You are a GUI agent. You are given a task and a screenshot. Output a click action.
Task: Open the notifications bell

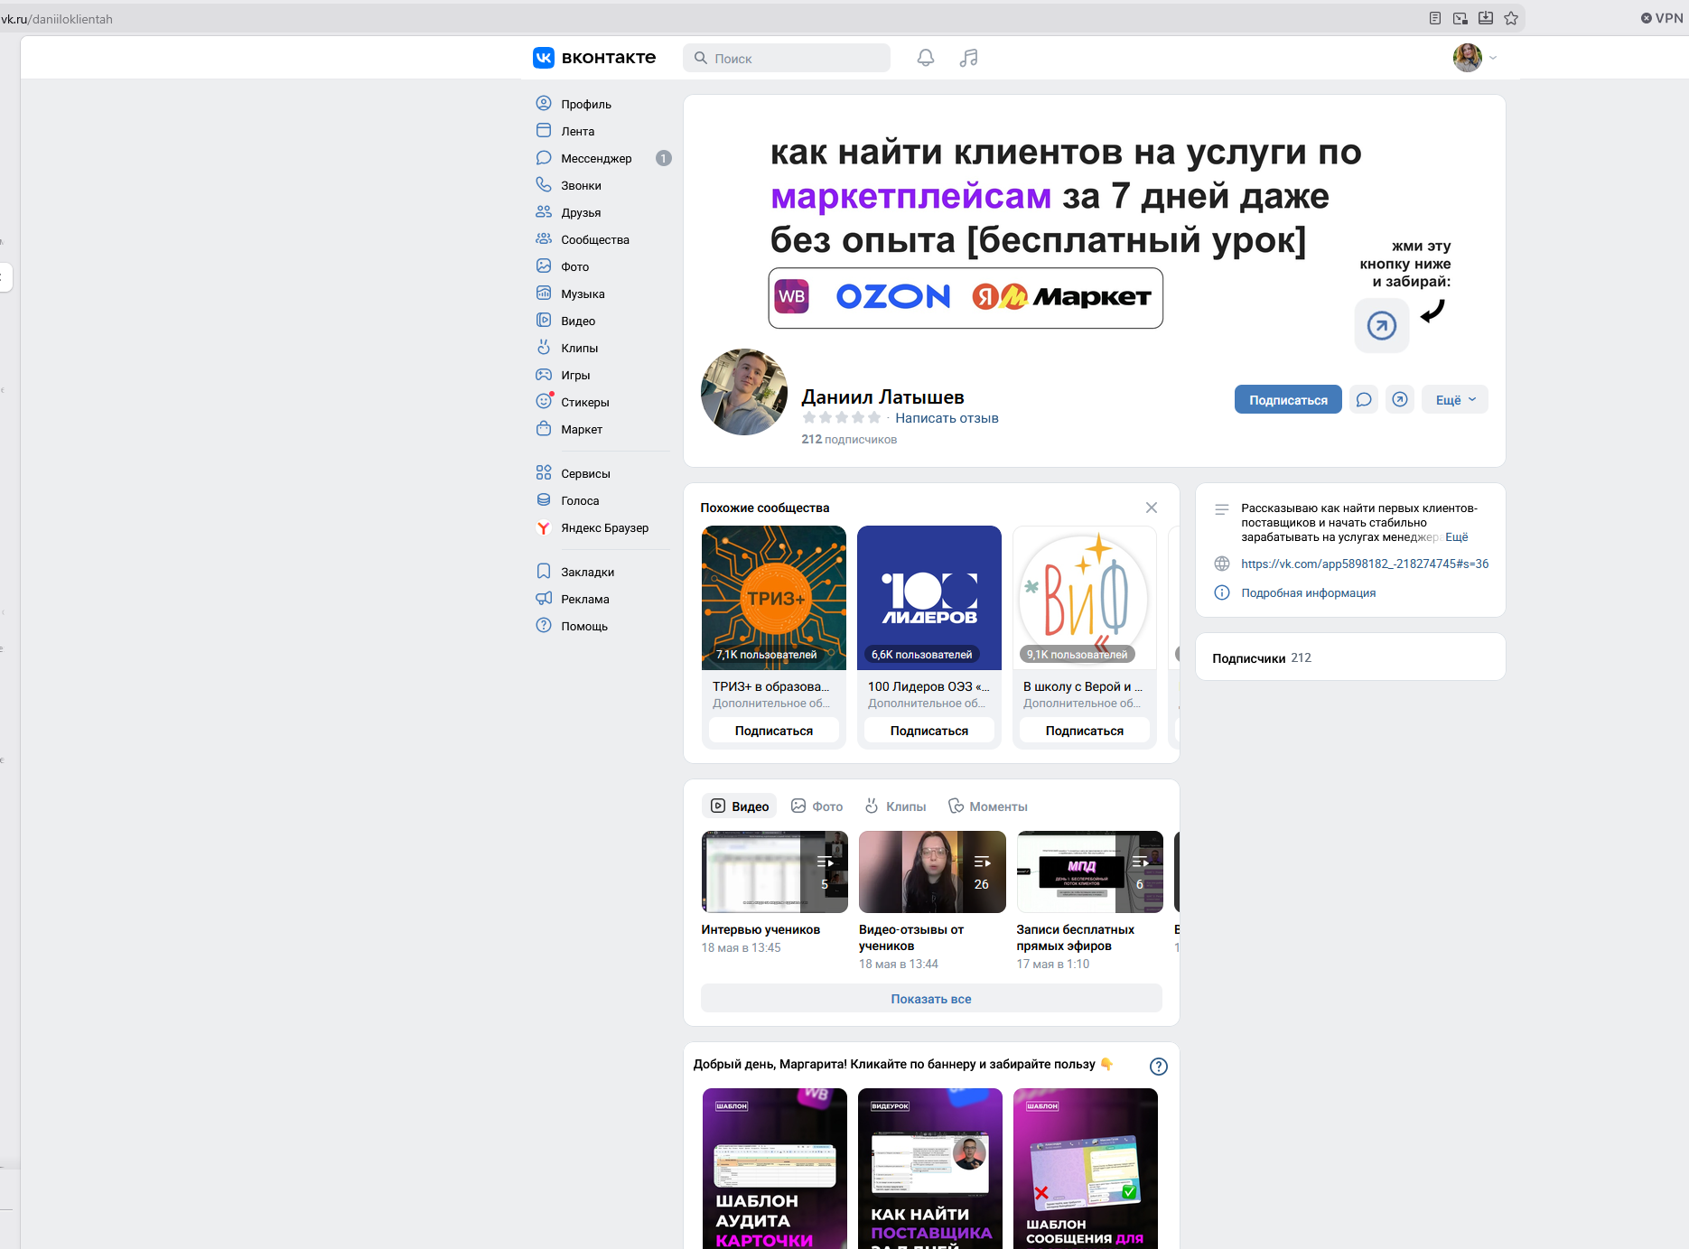click(x=926, y=58)
